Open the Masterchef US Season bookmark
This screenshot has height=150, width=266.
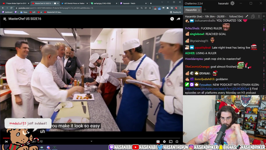point(53,12)
